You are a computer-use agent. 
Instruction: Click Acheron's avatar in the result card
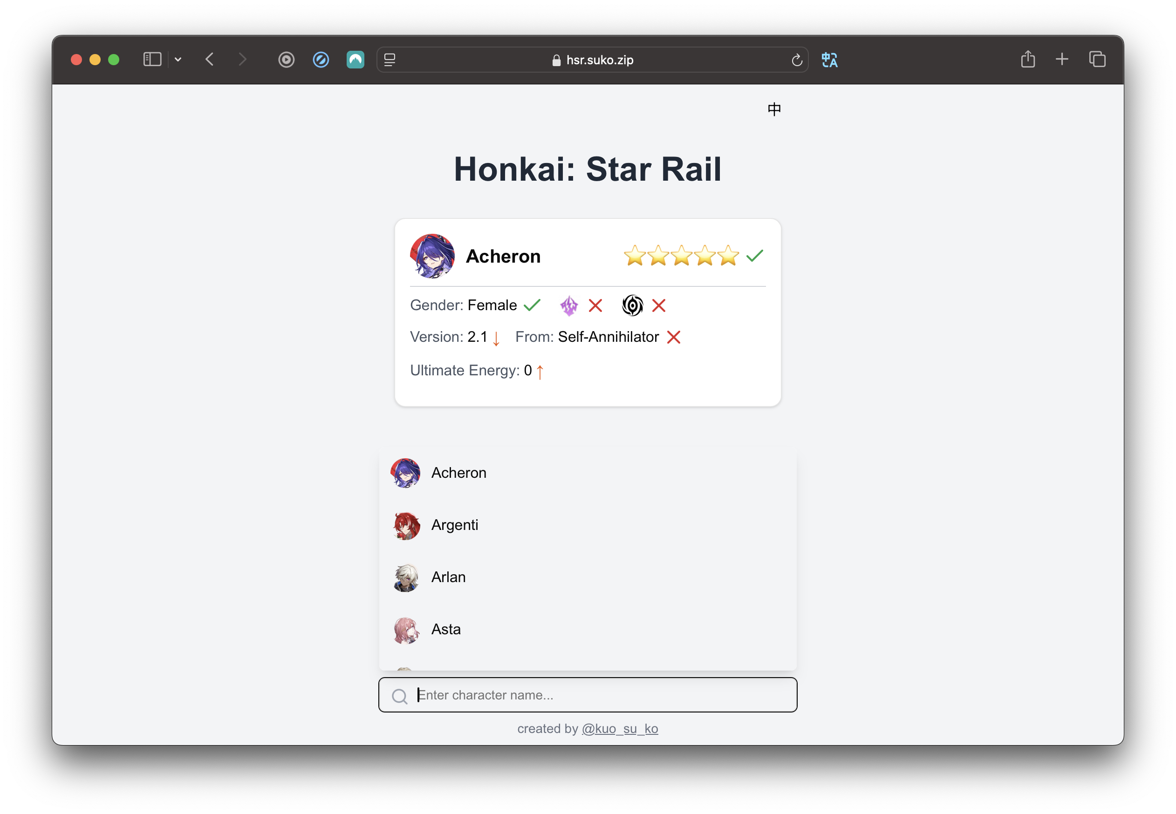[x=432, y=256]
